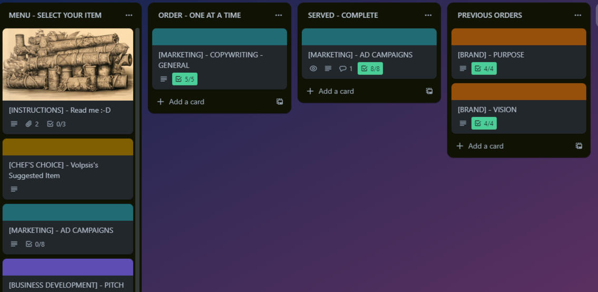Click the 8/8 checklist badge on served card
Image resolution: width=598 pixels, height=292 pixels.
(x=370, y=69)
